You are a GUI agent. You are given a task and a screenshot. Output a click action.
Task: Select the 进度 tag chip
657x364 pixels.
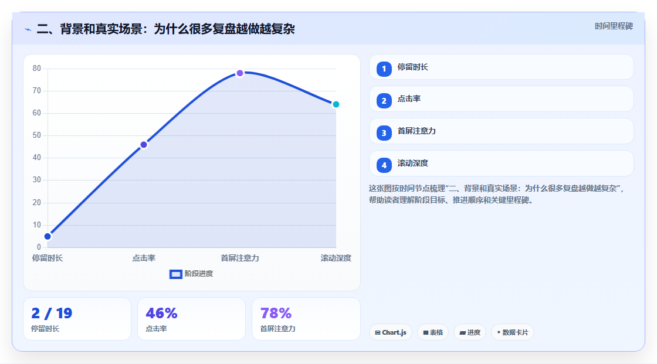point(470,332)
